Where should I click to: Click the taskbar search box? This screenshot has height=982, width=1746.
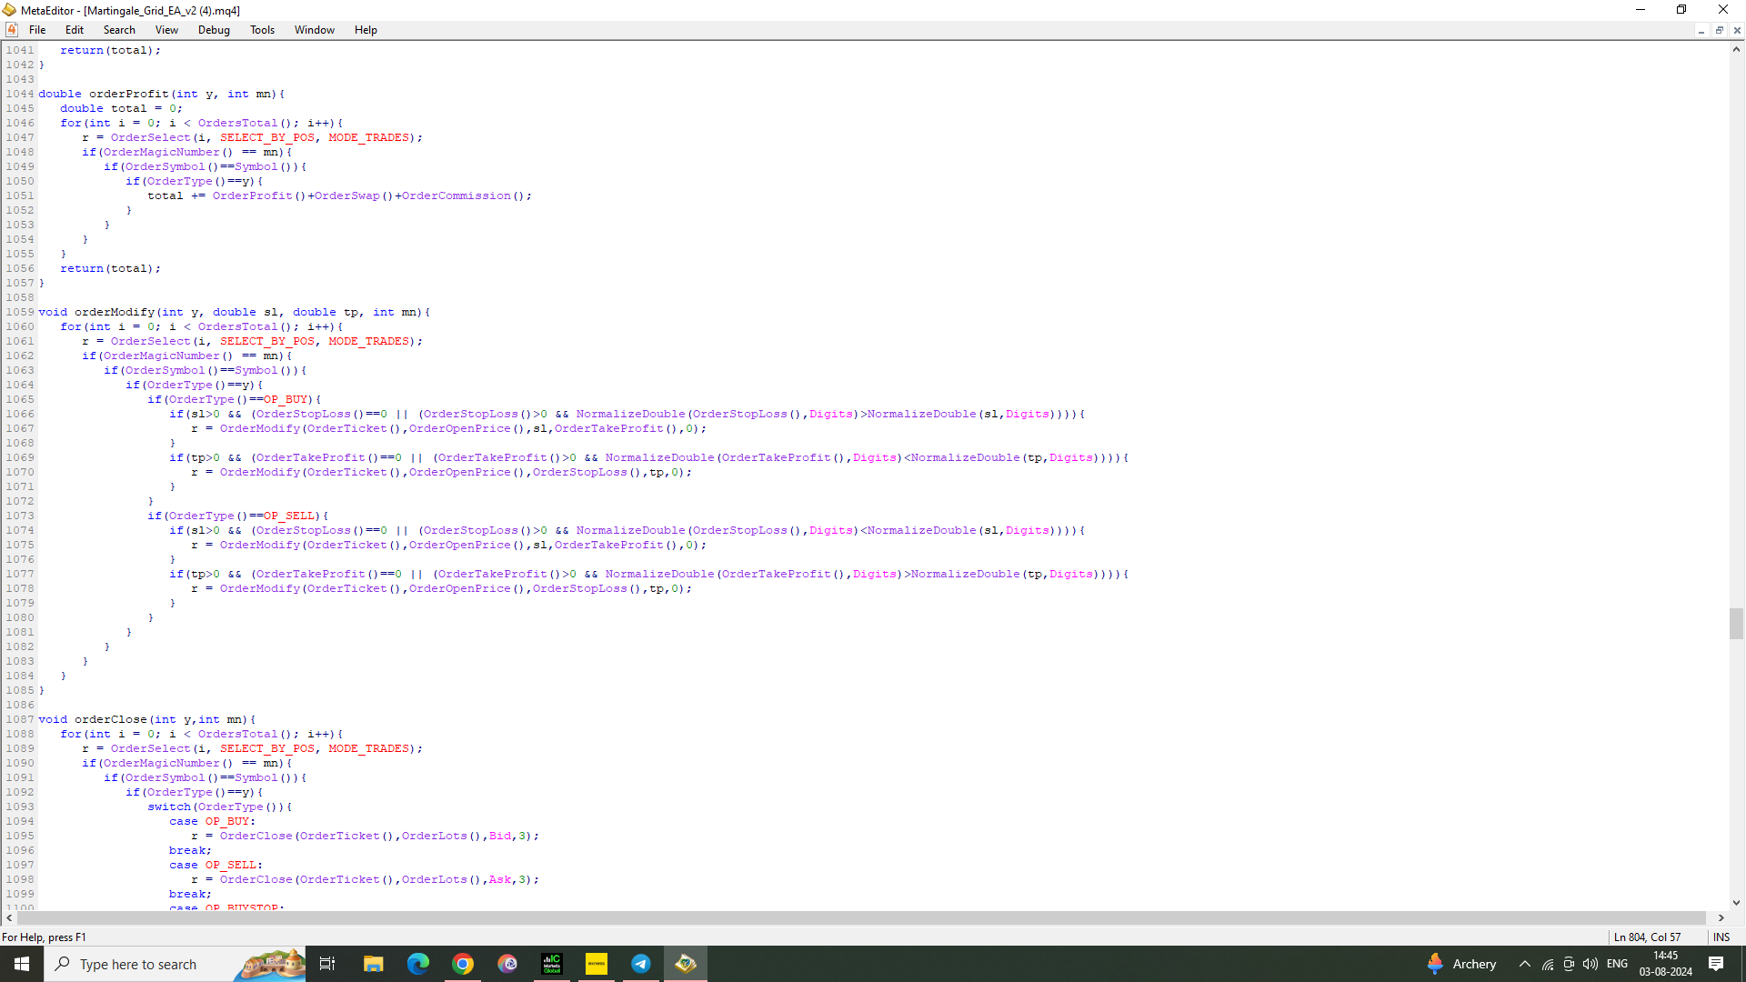click(175, 964)
